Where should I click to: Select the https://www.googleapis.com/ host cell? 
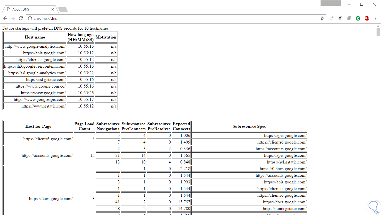coord(35,99)
